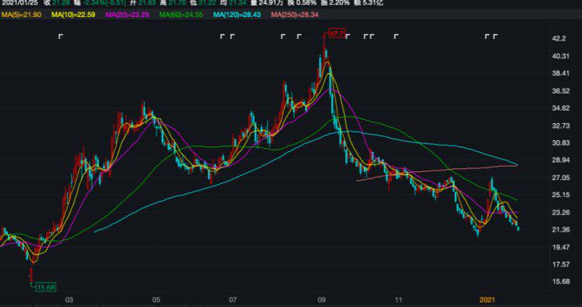
Task: Click the 34.62 price axis label
Action: 561,108
